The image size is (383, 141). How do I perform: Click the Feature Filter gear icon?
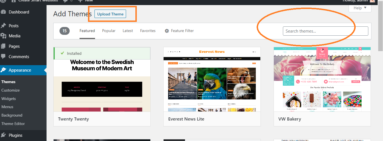[167, 31]
